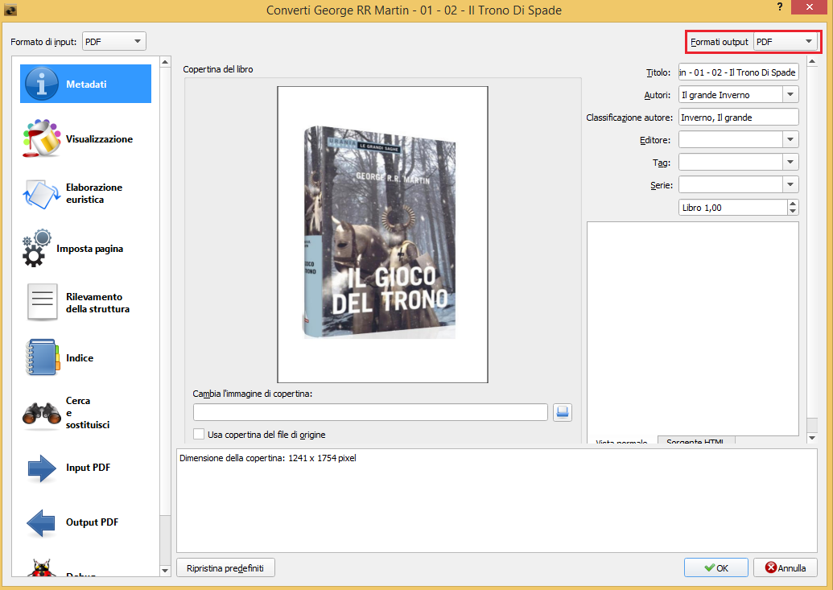Click the comments editor text area

(693, 328)
